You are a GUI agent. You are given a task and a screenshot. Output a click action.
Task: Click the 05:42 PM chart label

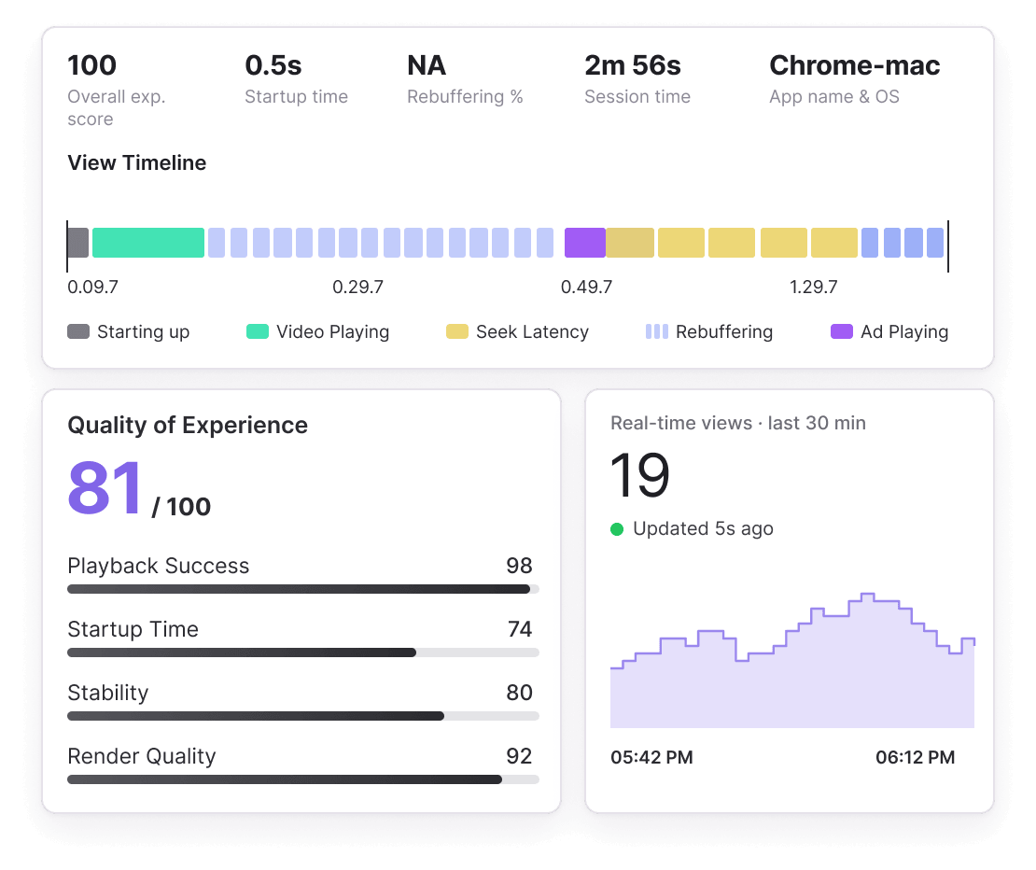coord(651,757)
